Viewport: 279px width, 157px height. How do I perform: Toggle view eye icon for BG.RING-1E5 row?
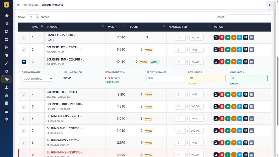240,50
